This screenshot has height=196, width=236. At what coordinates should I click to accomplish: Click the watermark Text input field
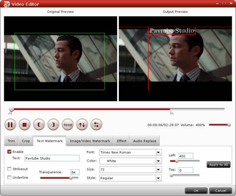click(52, 158)
